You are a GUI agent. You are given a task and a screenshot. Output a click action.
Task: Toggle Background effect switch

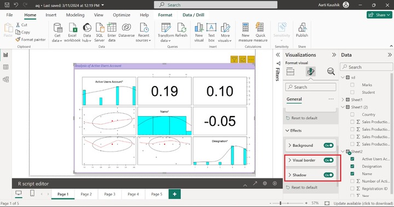[328, 145]
